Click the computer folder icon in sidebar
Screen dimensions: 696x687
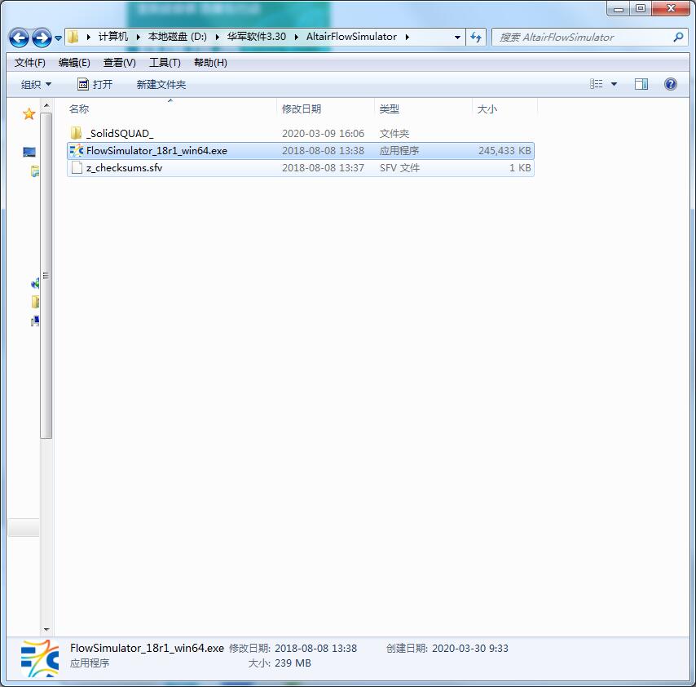click(x=35, y=302)
